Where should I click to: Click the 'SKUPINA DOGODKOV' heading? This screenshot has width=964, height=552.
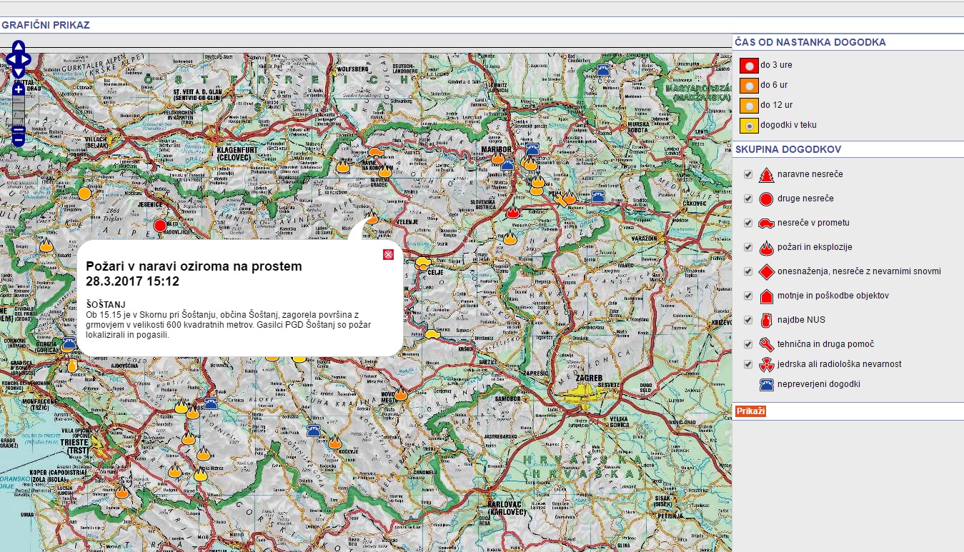coord(788,149)
